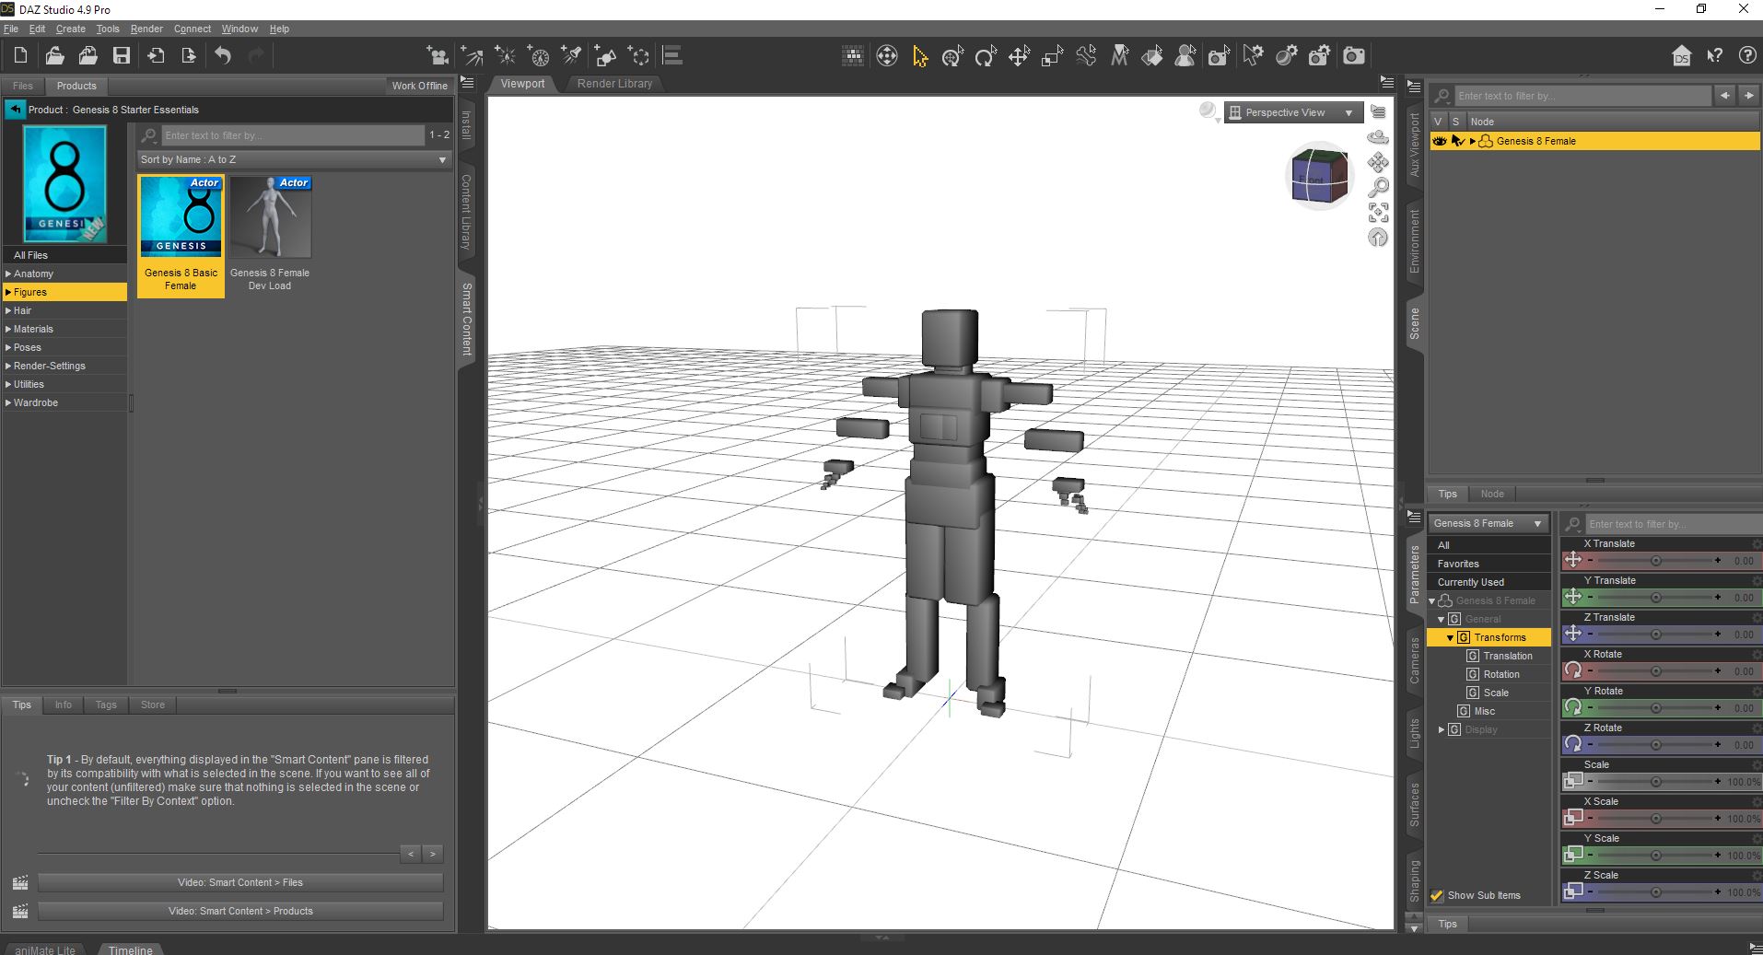Viewport: 1763px width, 955px height.
Task: Save the scene with floppy disk icon
Action: tap(122, 55)
